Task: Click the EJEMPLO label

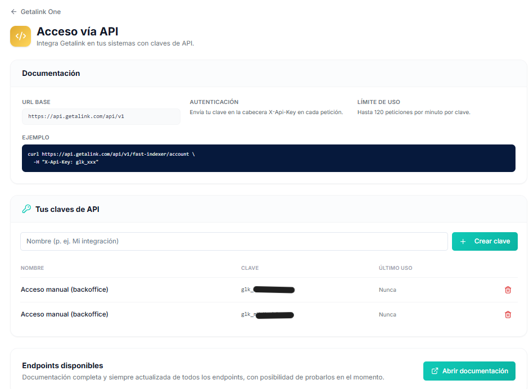Action: pos(35,137)
